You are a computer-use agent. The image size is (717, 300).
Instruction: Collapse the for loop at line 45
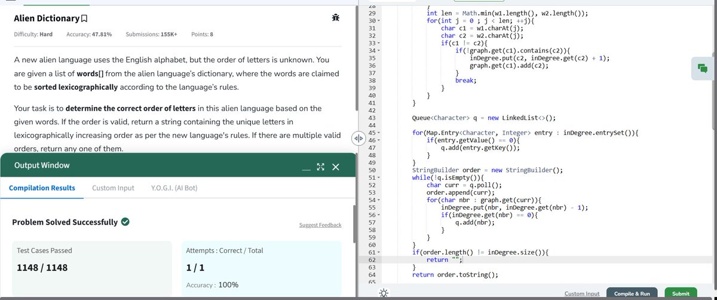click(378, 133)
